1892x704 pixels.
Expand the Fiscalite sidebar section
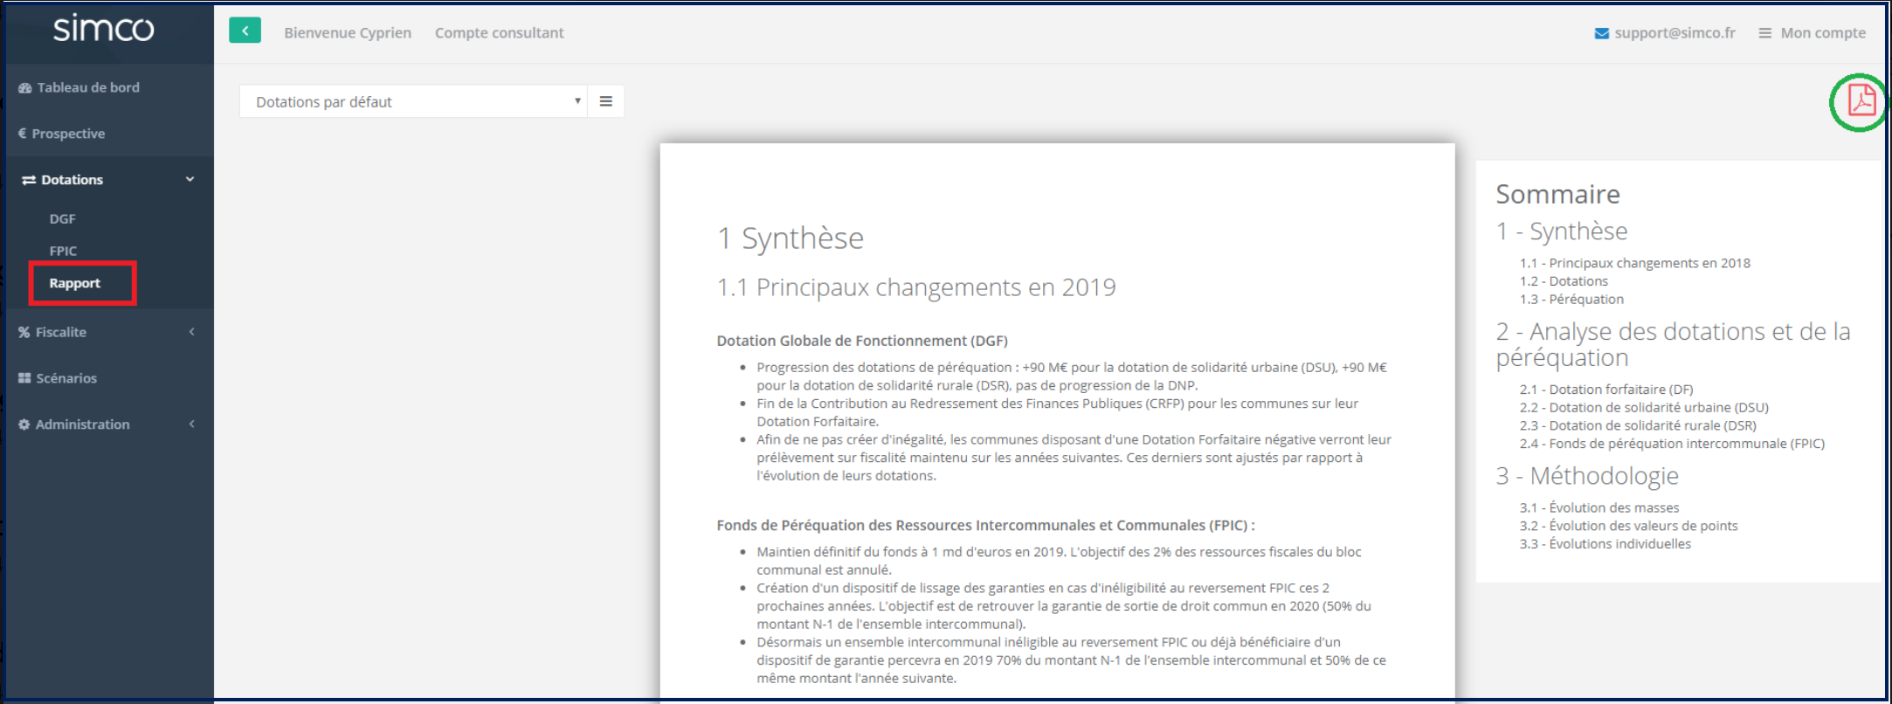(191, 332)
